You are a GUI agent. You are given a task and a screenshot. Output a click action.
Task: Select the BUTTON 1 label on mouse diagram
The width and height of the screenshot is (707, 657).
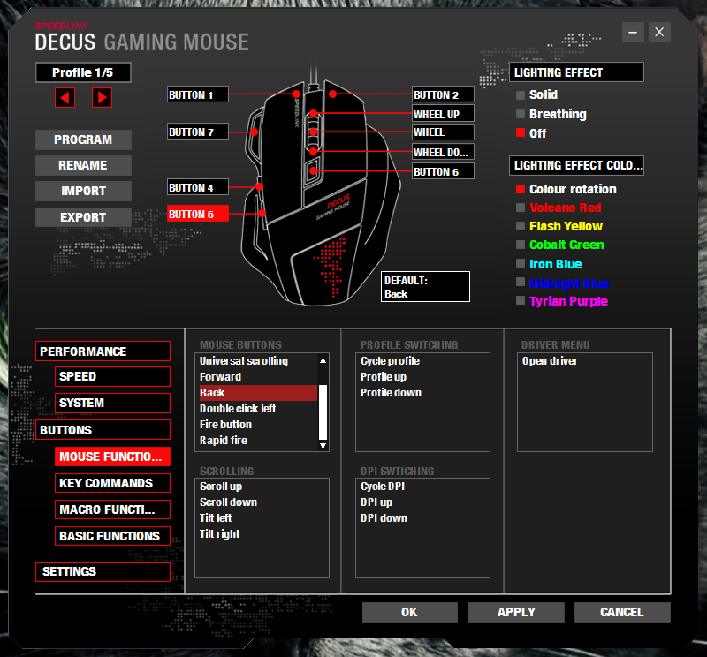pos(198,94)
